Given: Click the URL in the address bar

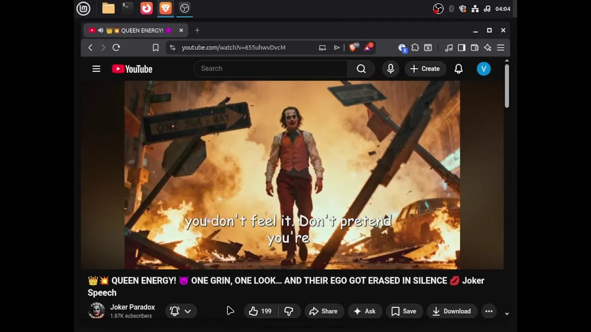Looking at the screenshot, I should [x=234, y=47].
